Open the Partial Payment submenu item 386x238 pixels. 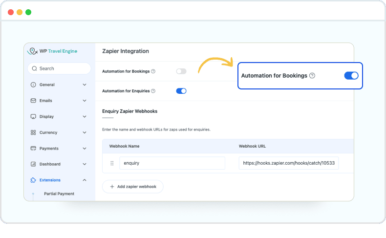tap(59, 194)
